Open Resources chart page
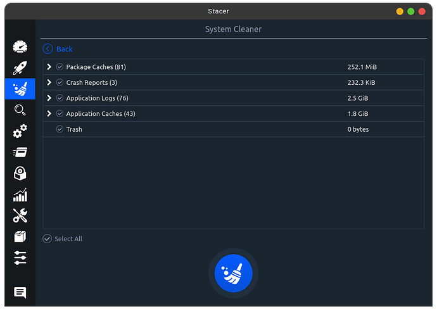Viewport: 437px width, 311px height. (x=20, y=194)
